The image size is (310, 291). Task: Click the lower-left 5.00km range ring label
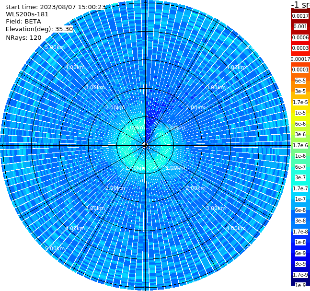(55, 248)
